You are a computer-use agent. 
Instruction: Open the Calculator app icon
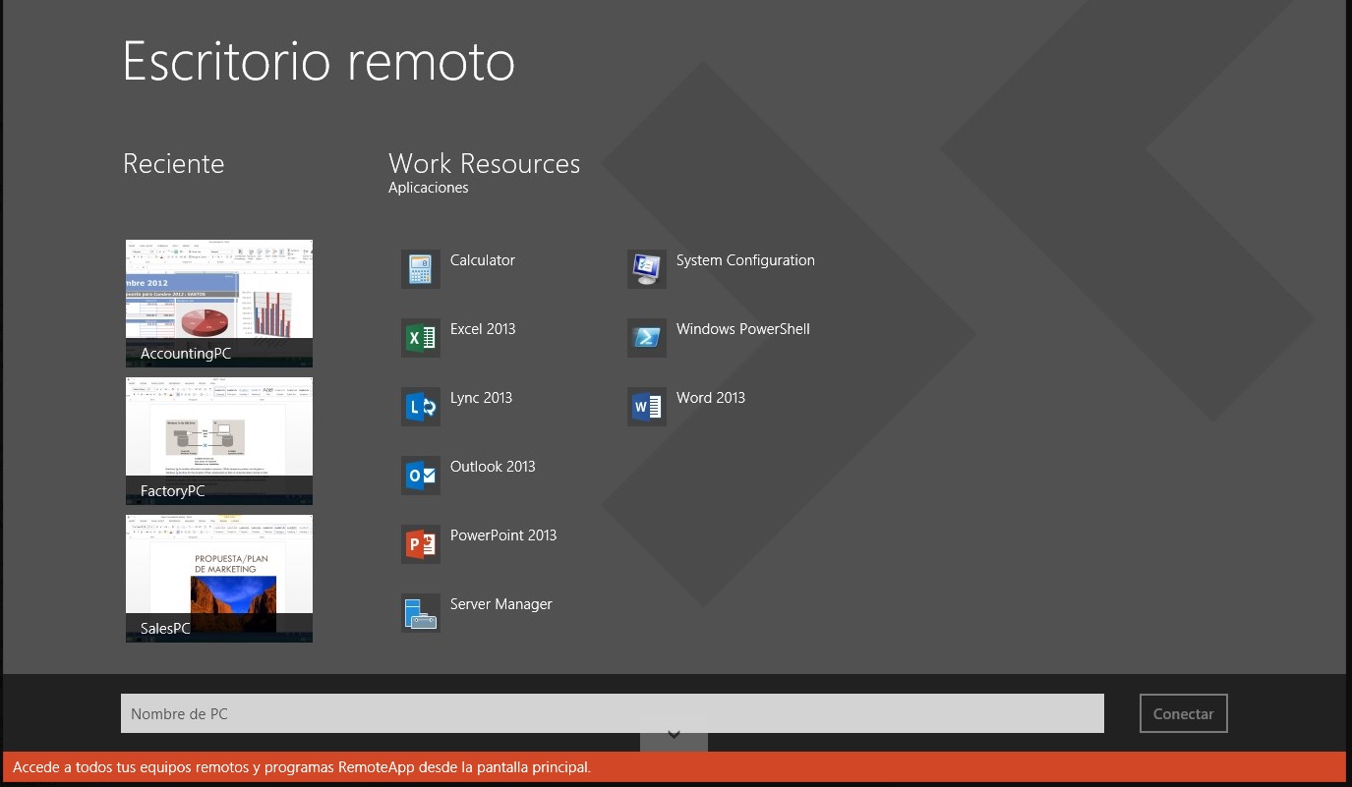tap(421, 269)
